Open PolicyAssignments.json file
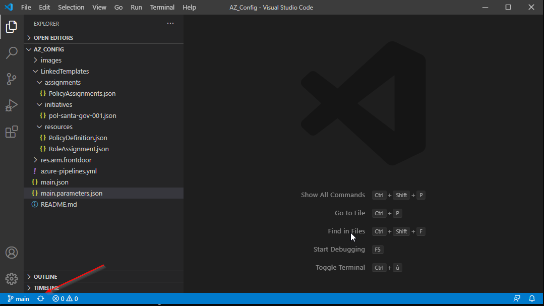This screenshot has height=306, width=544. (x=82, y=93)
